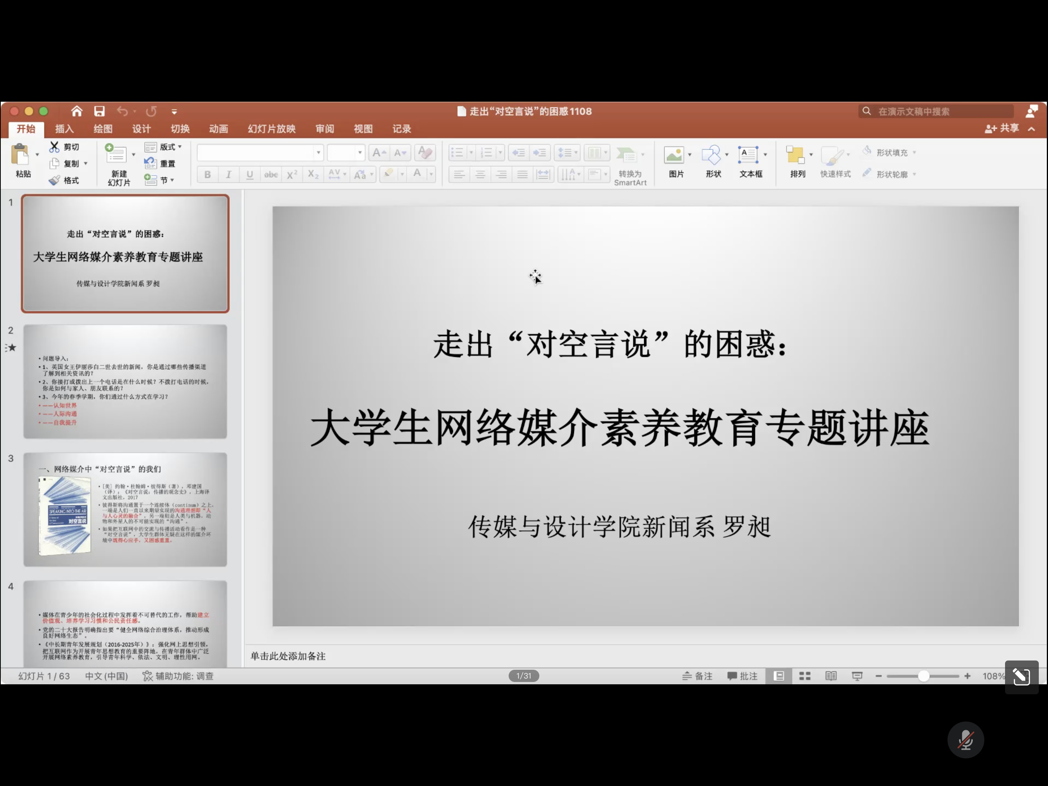Expand the font size dropdown
The width and height of the screenshot is (1048, 786).
pyautogui.click(x=359, y=152)
